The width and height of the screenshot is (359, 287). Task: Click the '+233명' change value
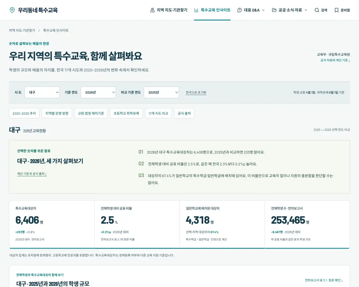click(20, 232)
